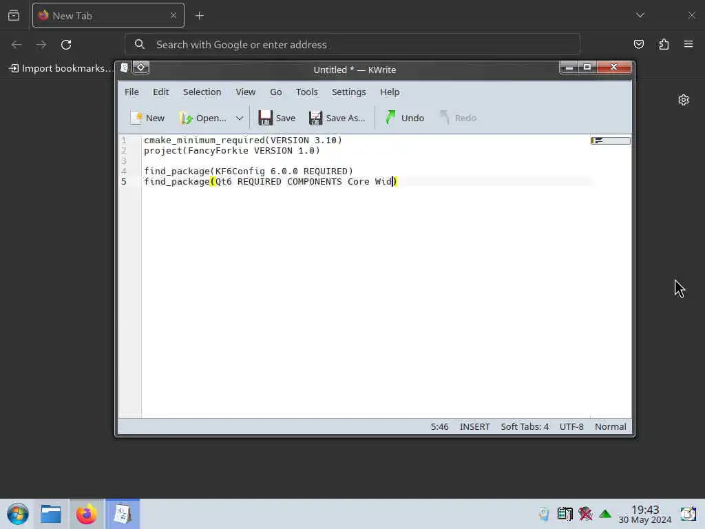Open the View menu
705x529 pixels.
point(246,92)
